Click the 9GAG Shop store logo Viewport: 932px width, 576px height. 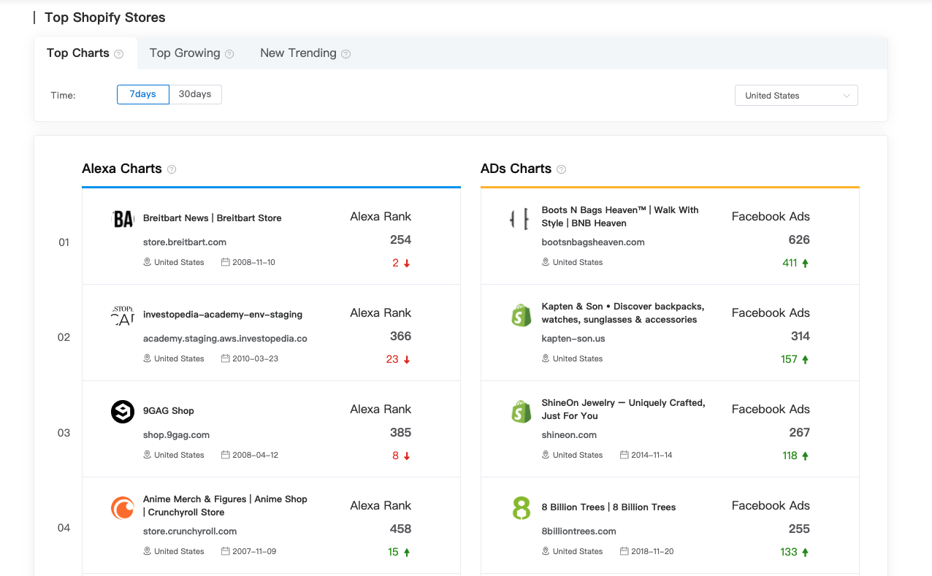pyautogui.click(x=123, y=411)
